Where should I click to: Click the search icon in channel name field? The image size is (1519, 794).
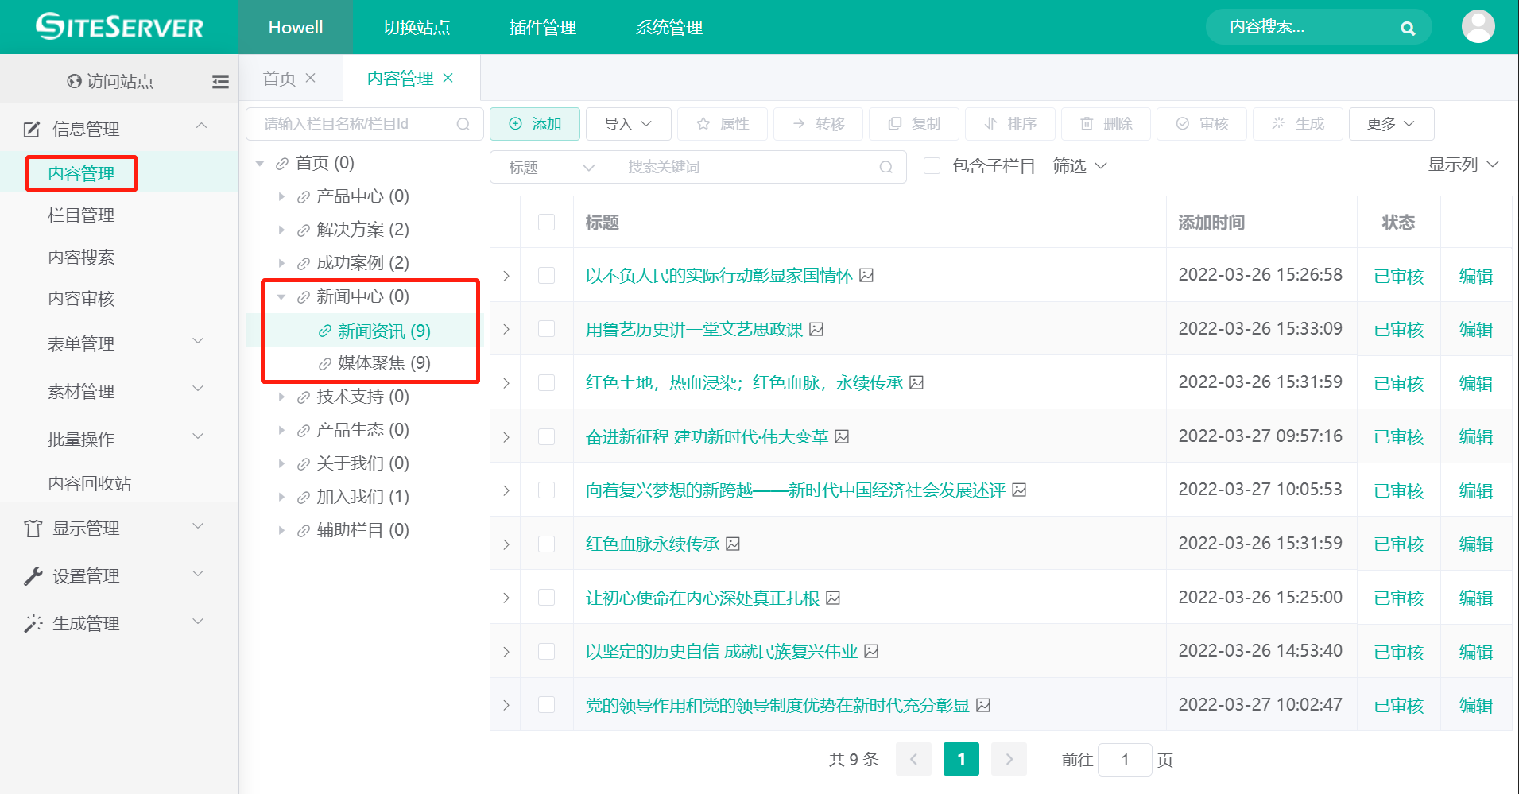tap(463, 124)
